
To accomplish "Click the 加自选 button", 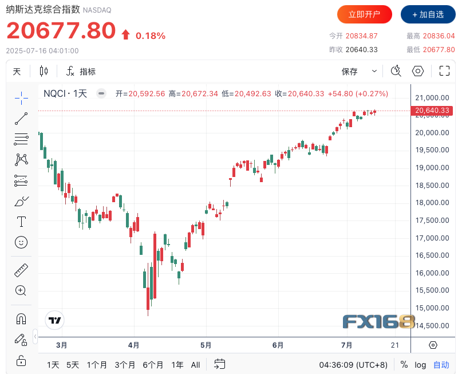I will 428,14.
